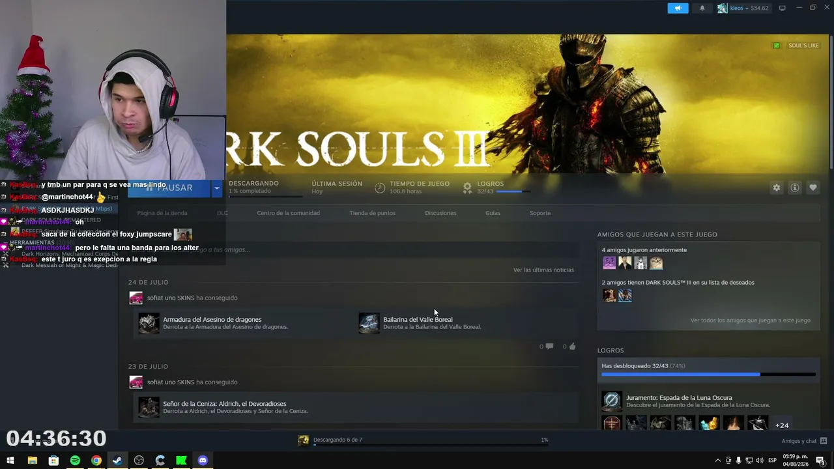The image size is (834, 469).
Task: Open the Aldrich, el Devoradioses achievement icon
Action: [x=149, y=407]
